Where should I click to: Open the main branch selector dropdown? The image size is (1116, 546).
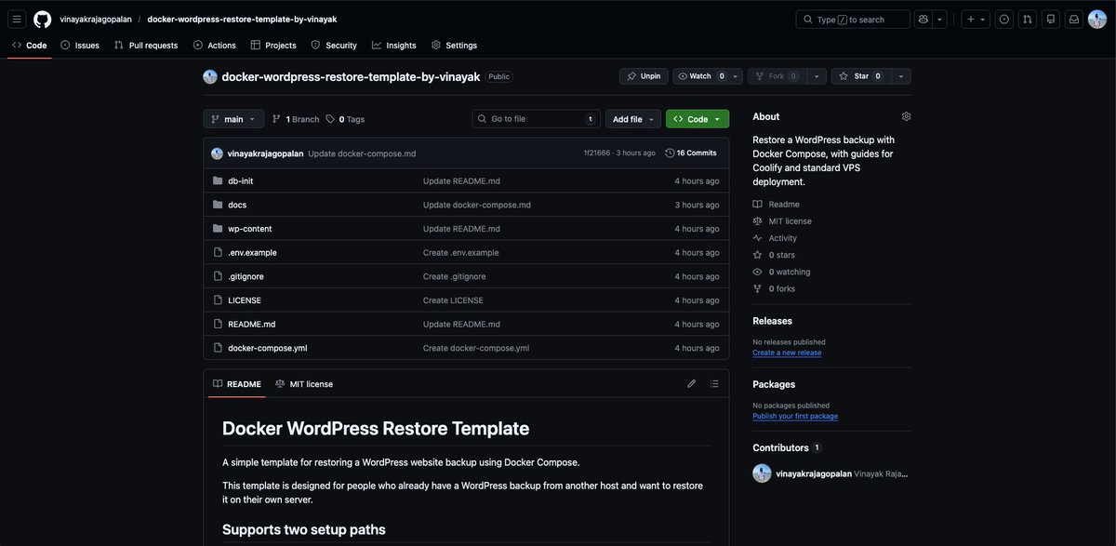click(233, 119)
